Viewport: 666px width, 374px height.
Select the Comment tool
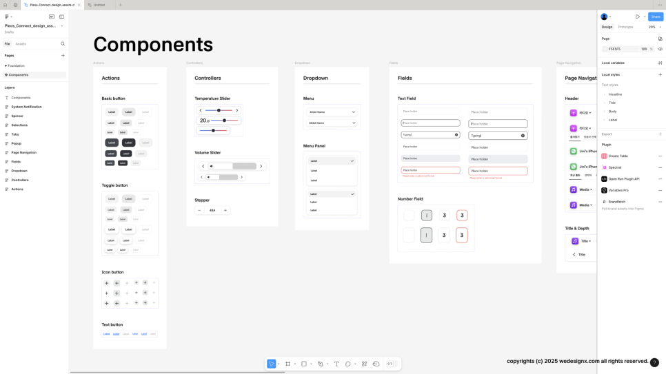point(348,364)
